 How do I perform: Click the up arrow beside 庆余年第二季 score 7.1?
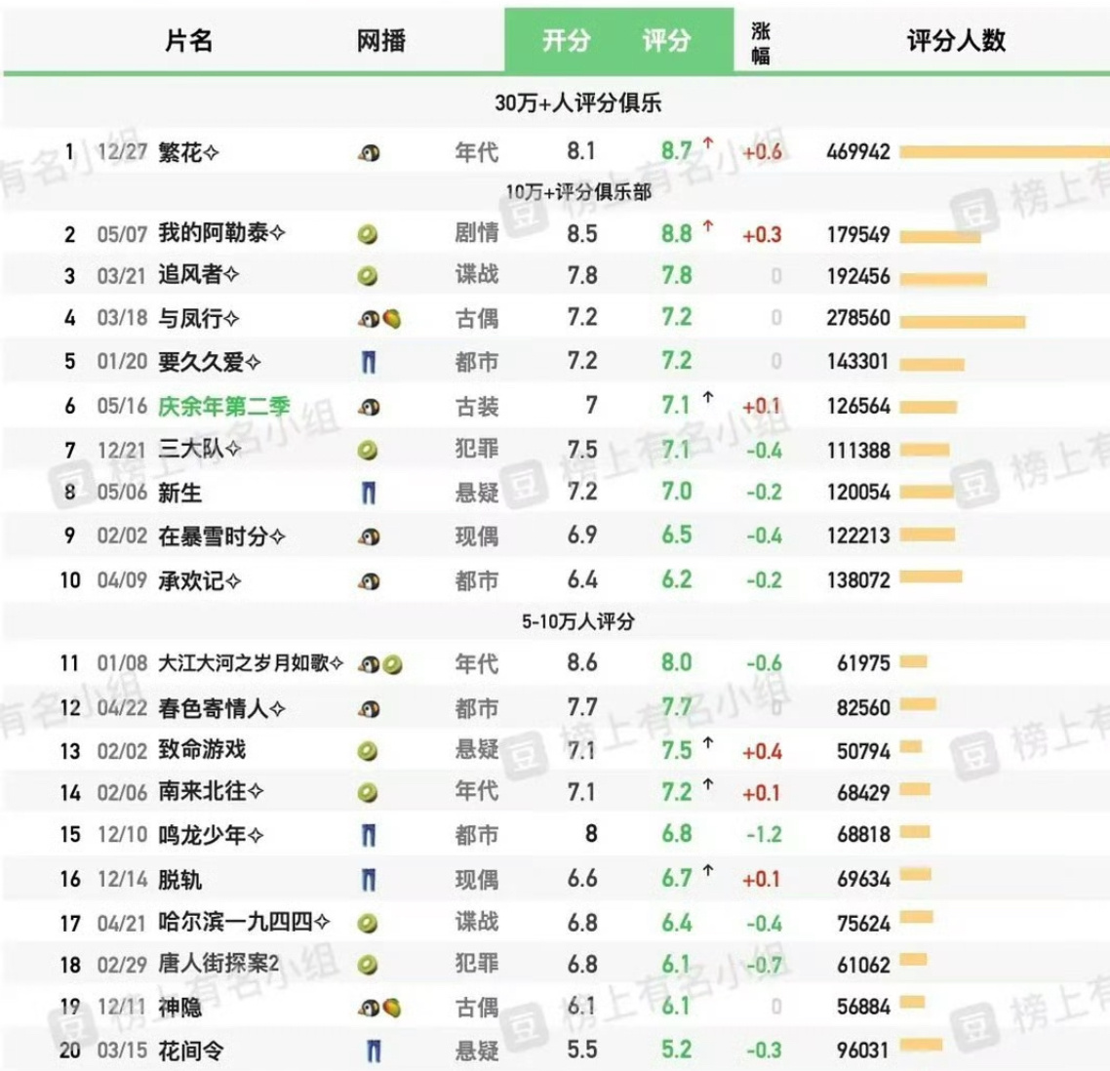[707, 398]
